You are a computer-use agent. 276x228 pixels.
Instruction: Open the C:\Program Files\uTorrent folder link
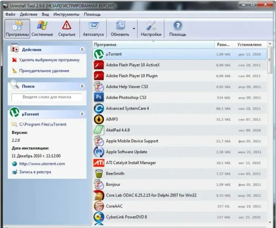click(x=43, y=124)
